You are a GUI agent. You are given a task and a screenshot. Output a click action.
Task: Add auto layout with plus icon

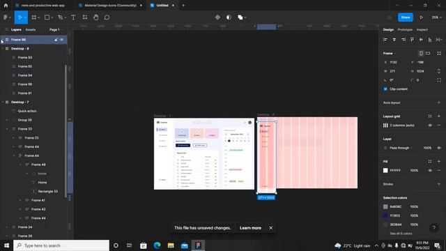coord(438,102)
